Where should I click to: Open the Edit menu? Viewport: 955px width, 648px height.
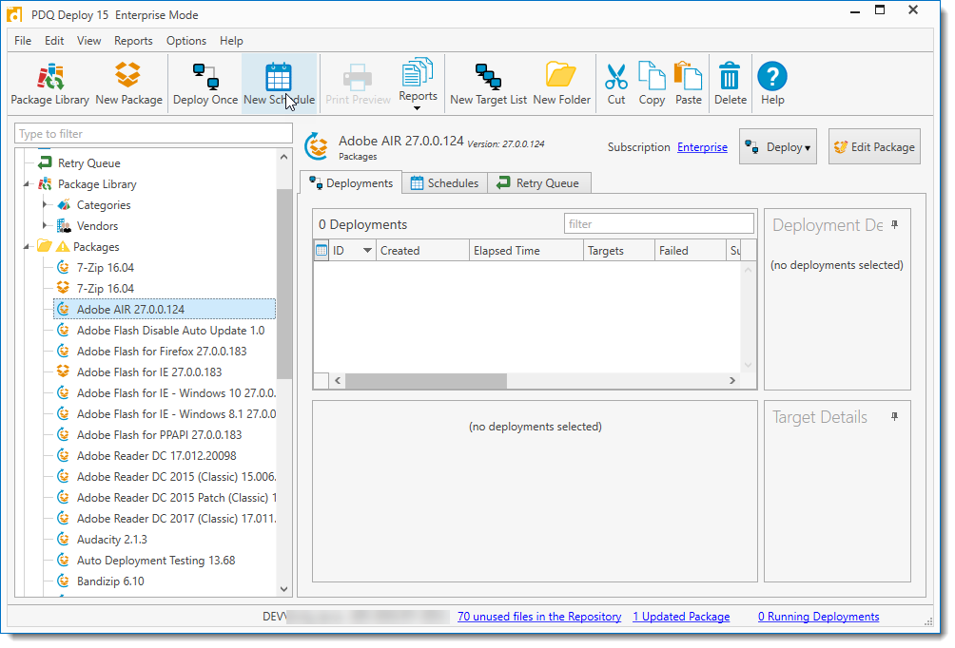click(x=54, y=41)
